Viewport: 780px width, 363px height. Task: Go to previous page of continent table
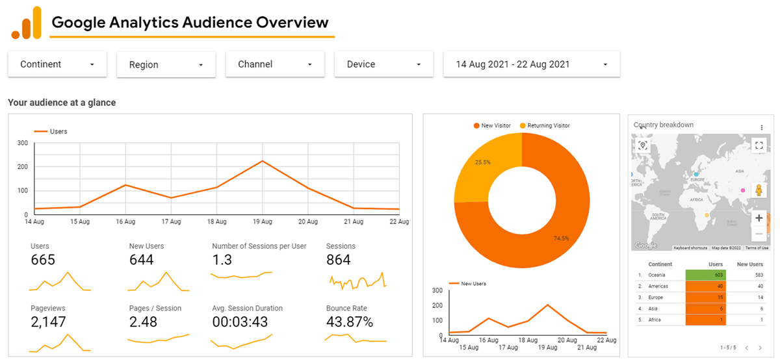747,348
